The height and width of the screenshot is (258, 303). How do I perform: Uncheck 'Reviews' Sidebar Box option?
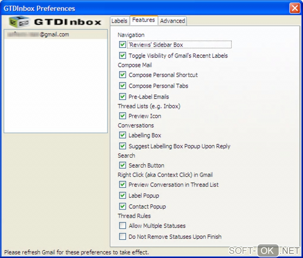[122, 45]
